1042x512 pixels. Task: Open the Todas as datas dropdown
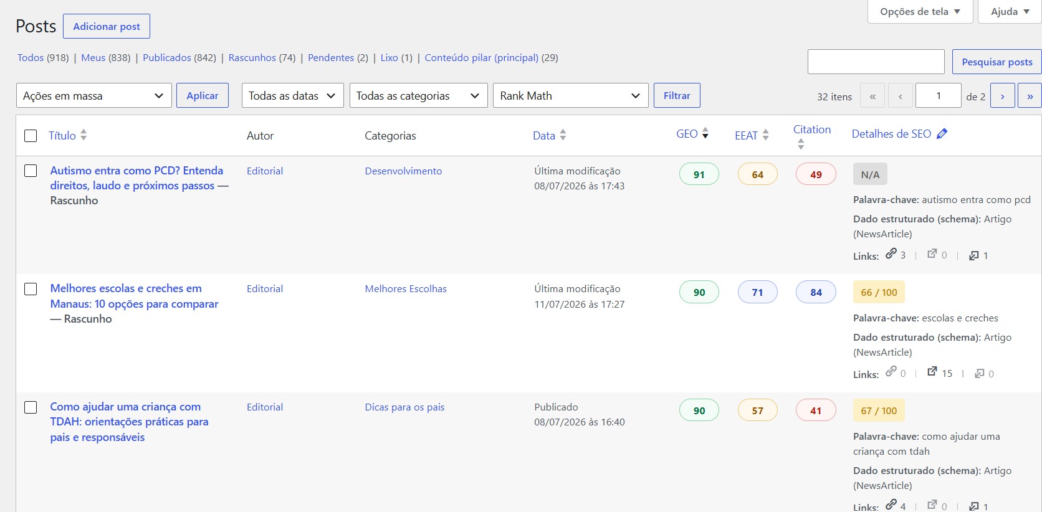click(293, 95)
